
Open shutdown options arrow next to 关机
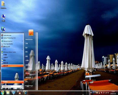coord(32,86)
